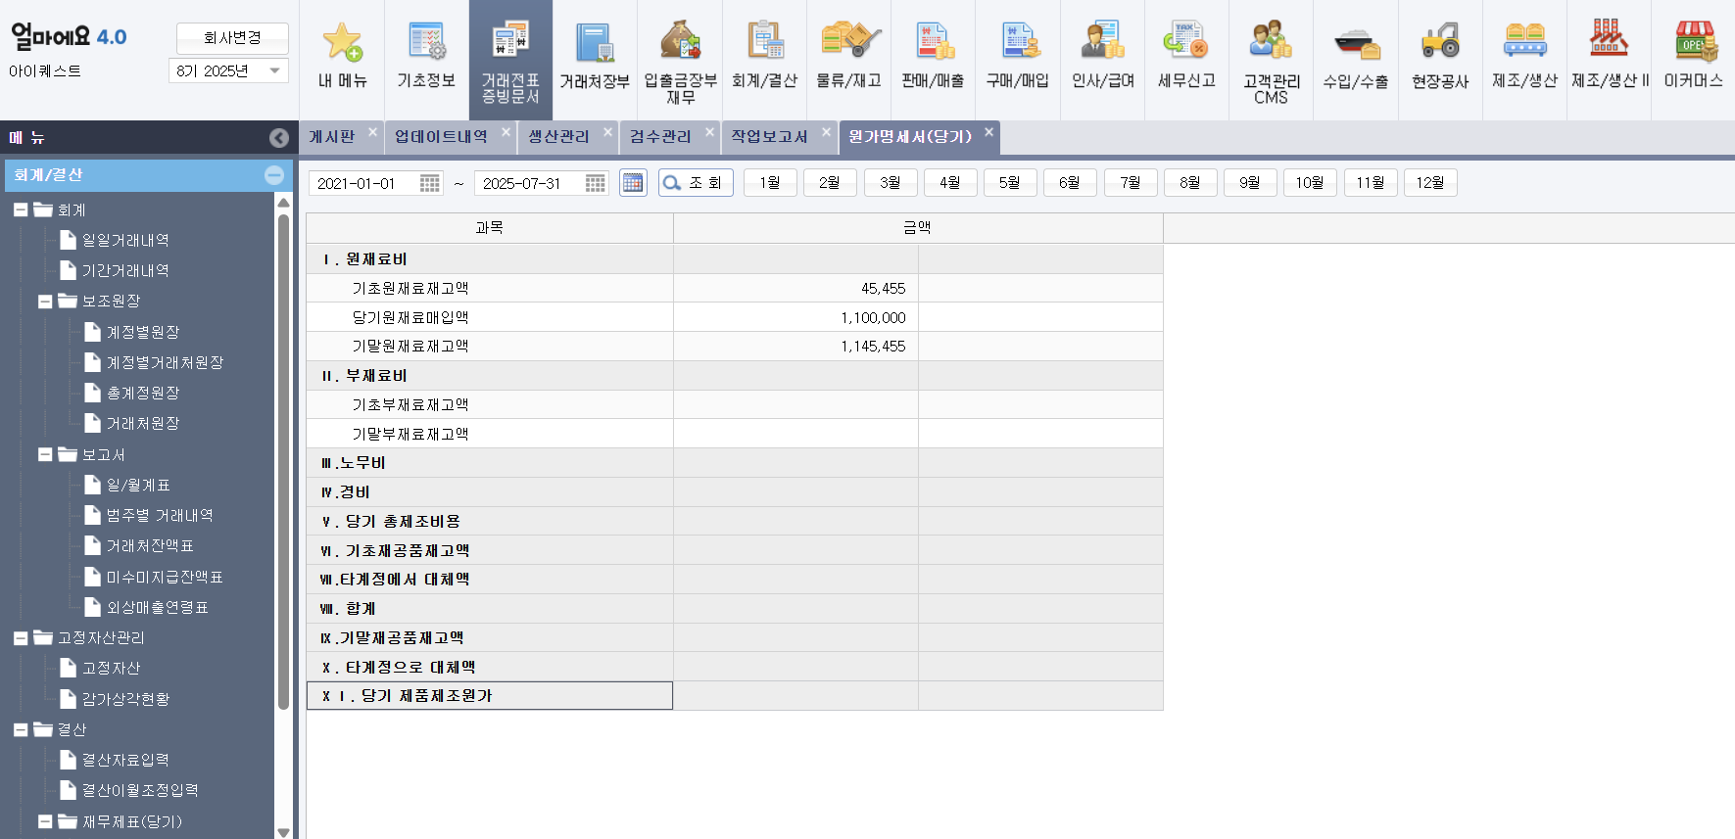Screen dimensions: 1735x839
Task: Open the 물류/재고 icon
Action: 848,41
